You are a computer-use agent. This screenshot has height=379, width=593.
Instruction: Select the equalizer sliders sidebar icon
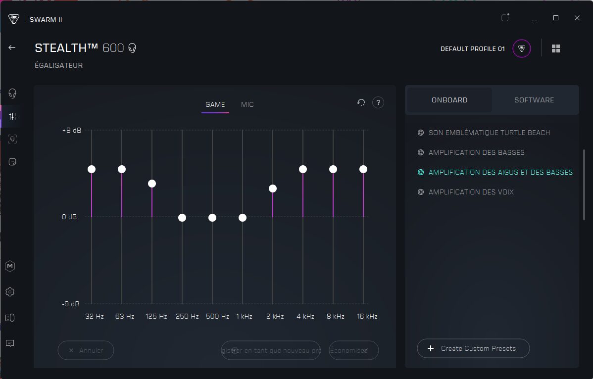click(x=12, y=116)
